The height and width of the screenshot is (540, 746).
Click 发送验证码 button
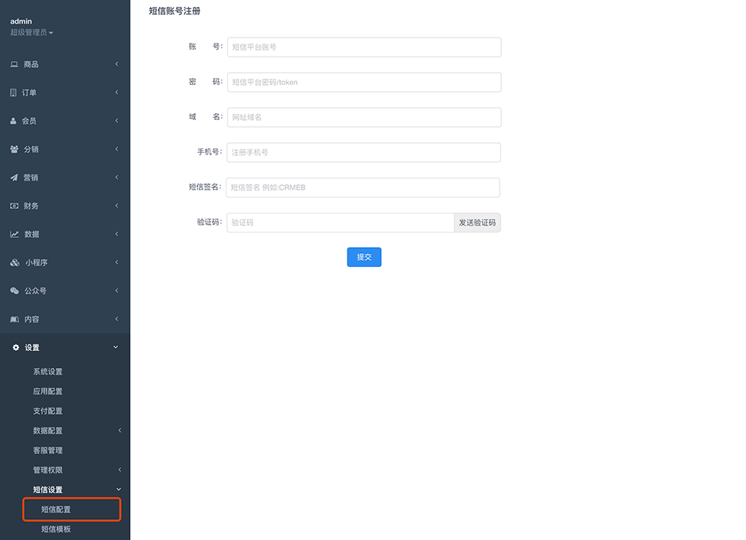[x=477, y=223]
